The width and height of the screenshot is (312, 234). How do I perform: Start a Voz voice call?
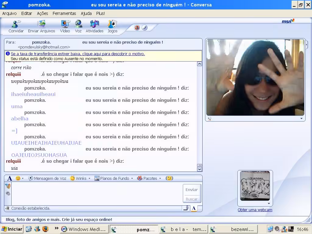[78, 26]
